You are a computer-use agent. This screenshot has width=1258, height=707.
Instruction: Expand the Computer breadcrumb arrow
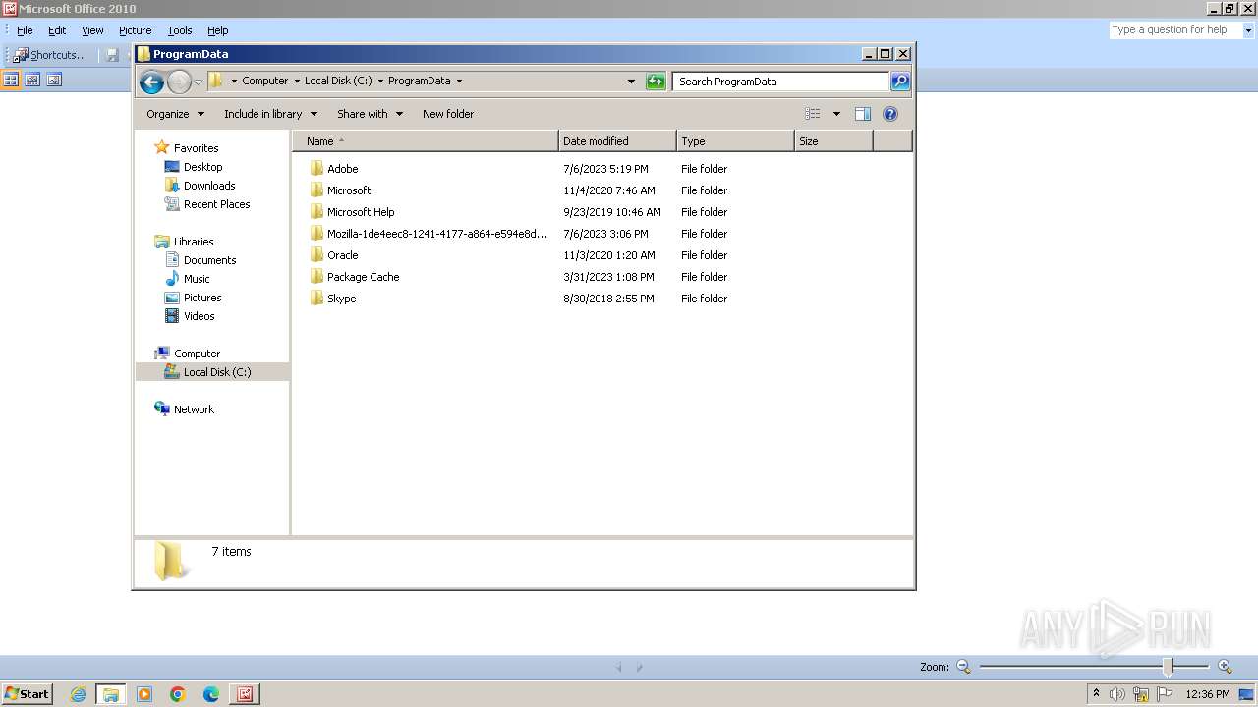click(297, 82)
